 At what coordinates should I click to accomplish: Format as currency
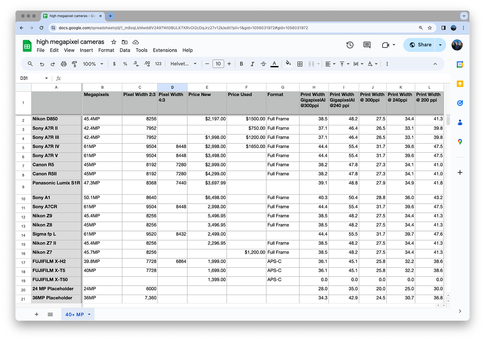click(x=114, y=64)
